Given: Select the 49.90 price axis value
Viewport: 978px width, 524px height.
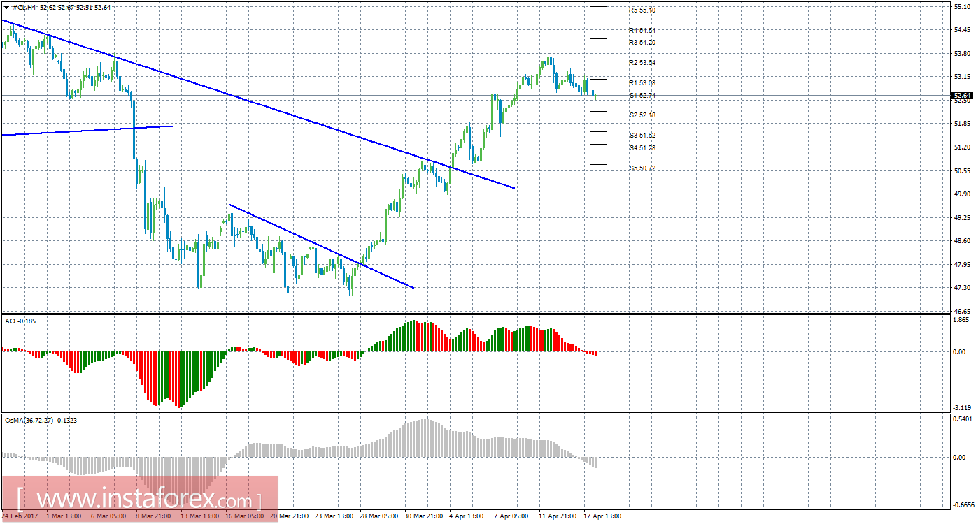Looking at the screenshot, I should 962,194.
